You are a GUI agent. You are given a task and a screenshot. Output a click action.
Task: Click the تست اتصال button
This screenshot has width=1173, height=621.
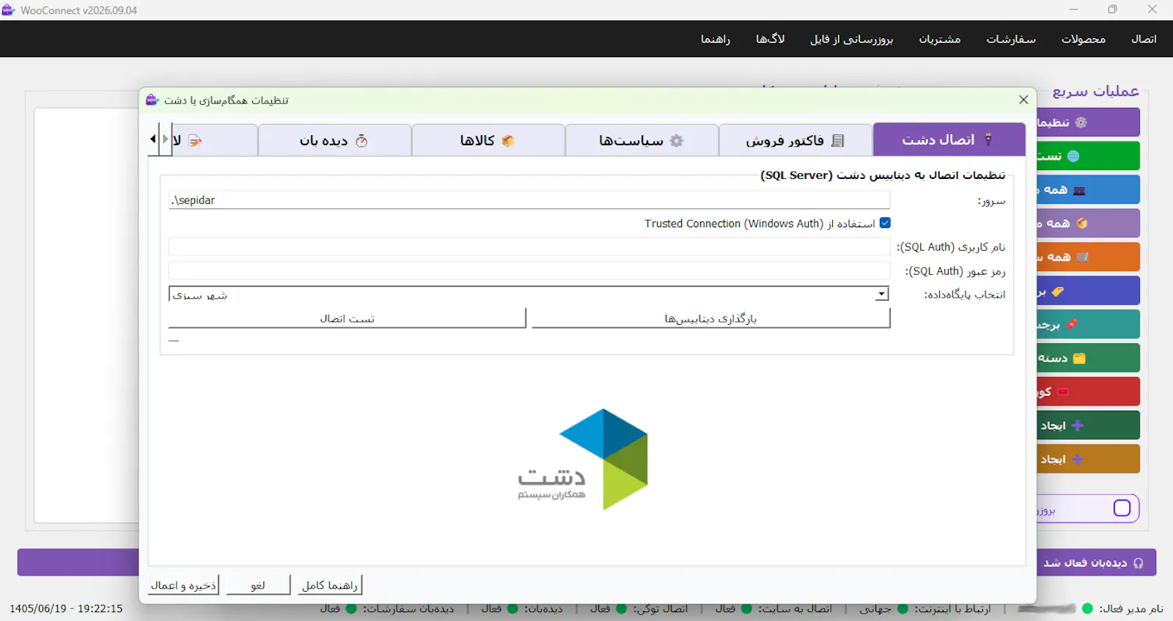[x=348, y=318]
